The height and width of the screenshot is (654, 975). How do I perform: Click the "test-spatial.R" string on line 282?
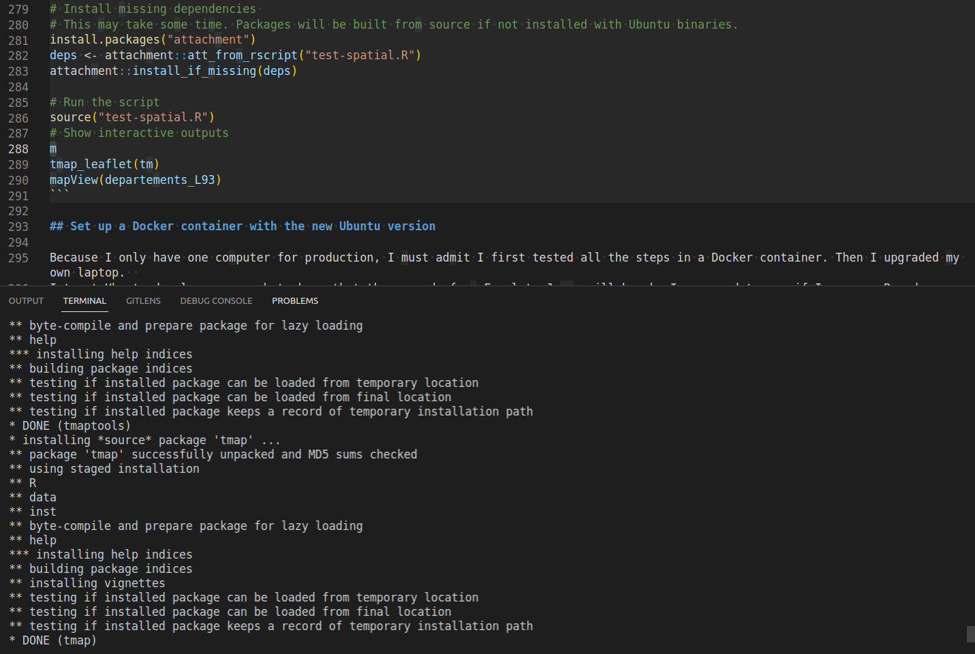pos(361,54)
